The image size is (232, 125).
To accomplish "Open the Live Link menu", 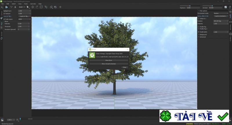I will tap(33, 4).
